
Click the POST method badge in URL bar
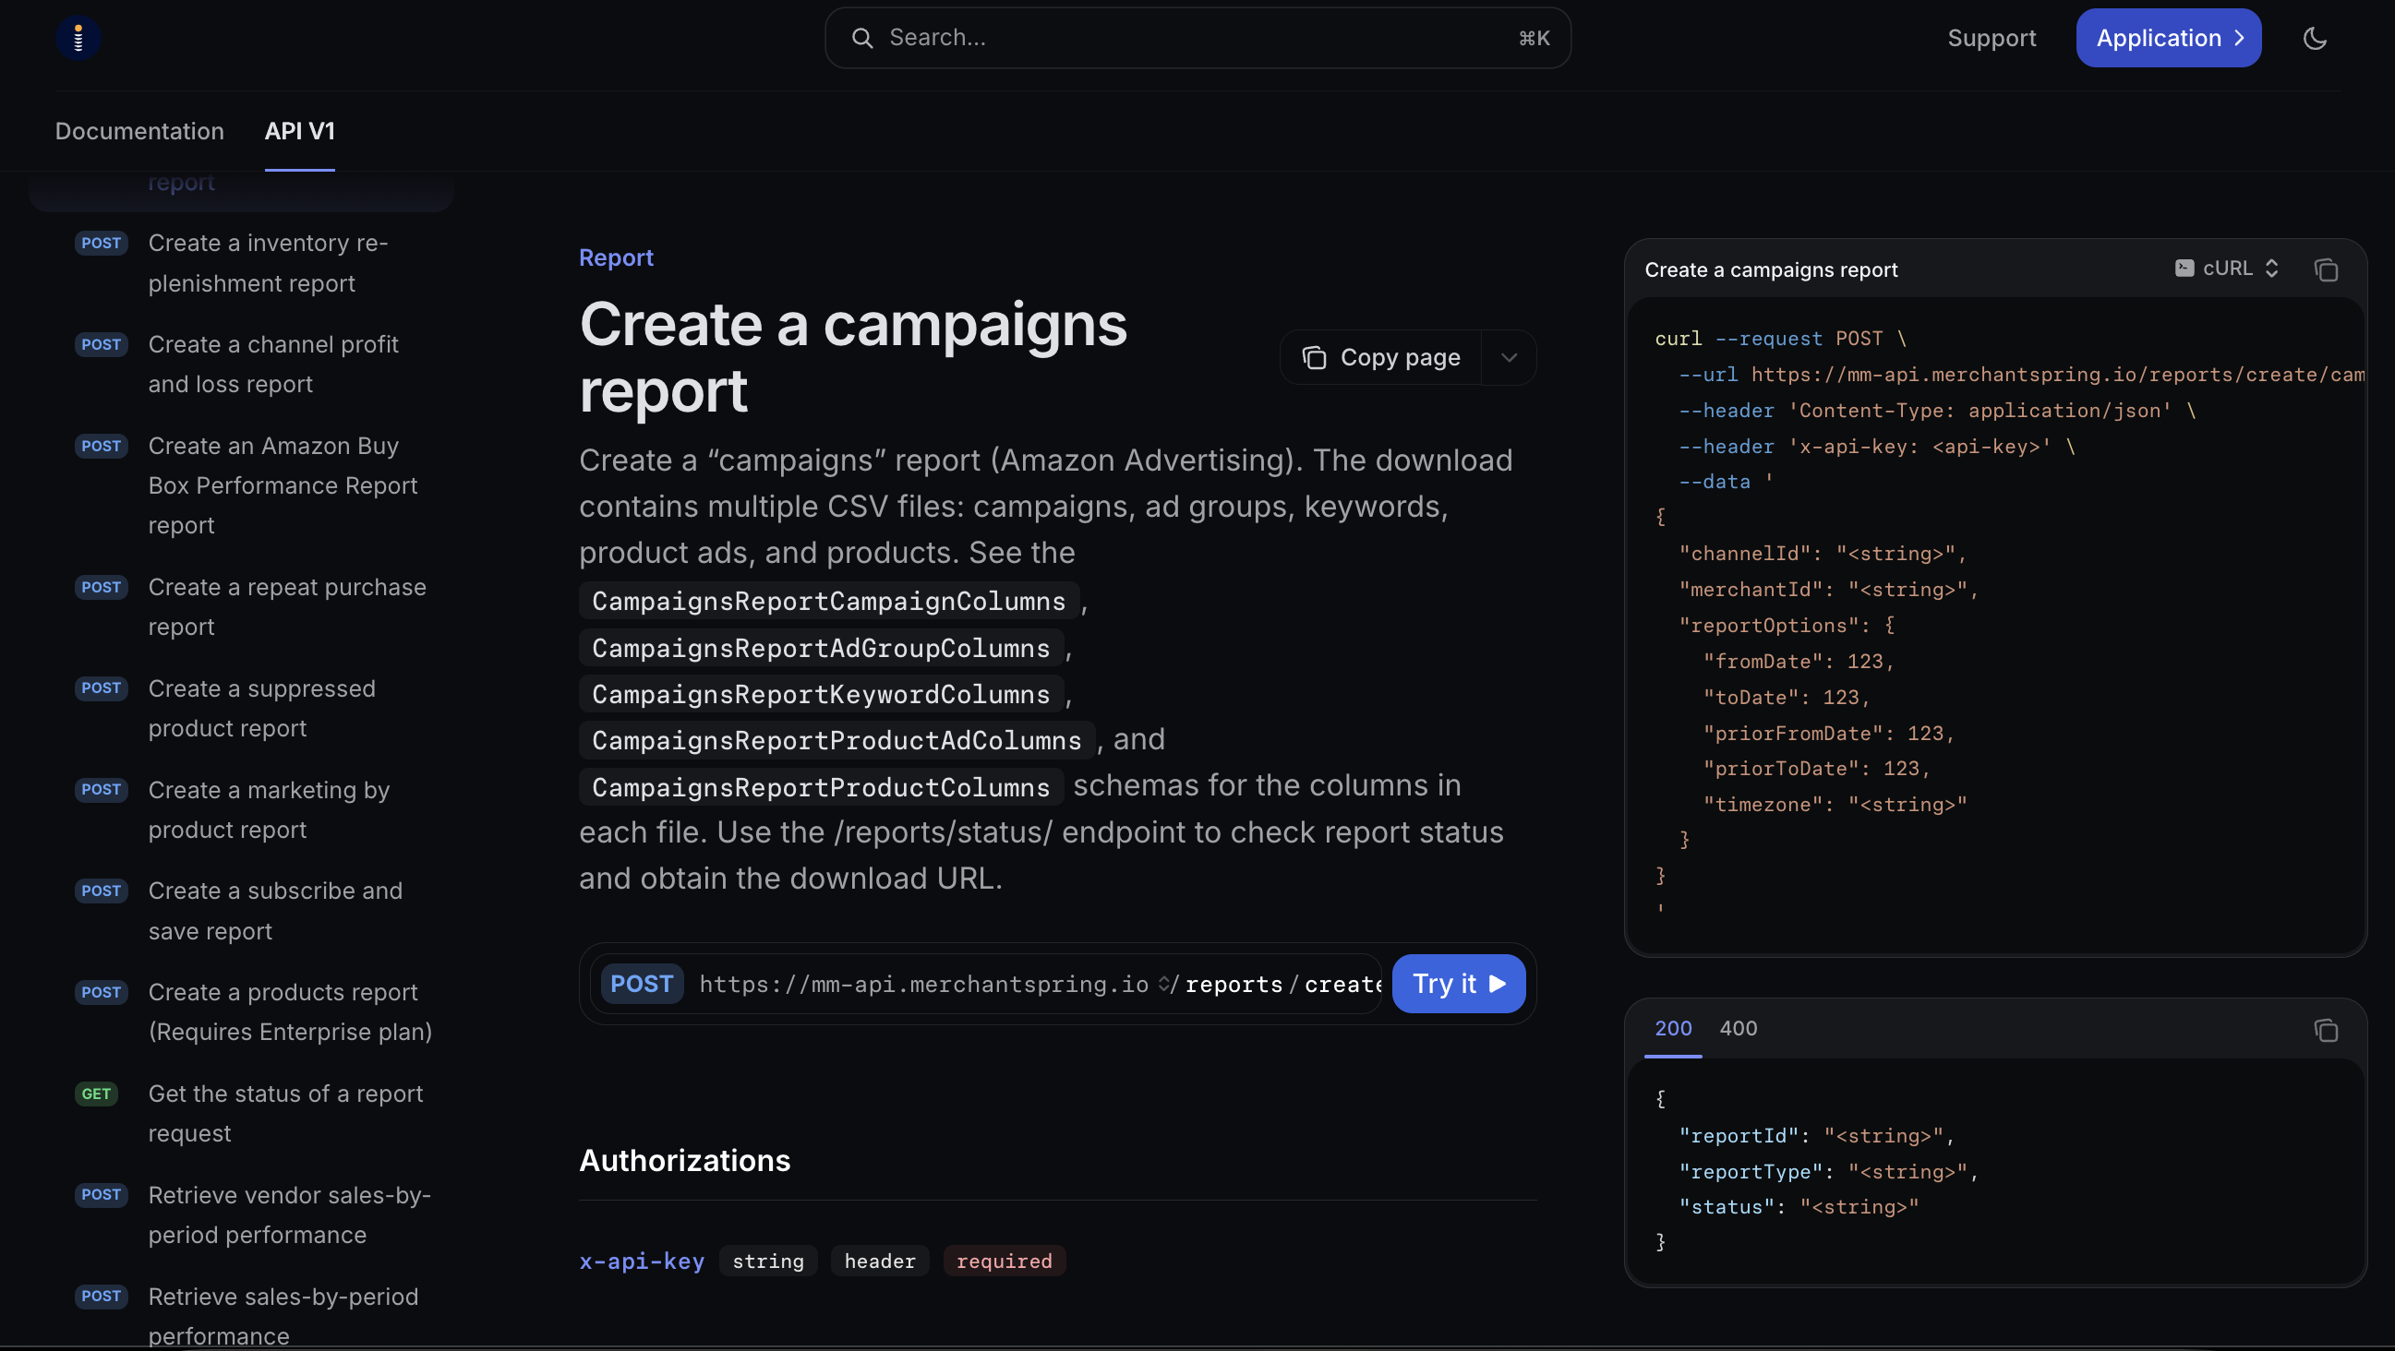click(x=642, y=984)
